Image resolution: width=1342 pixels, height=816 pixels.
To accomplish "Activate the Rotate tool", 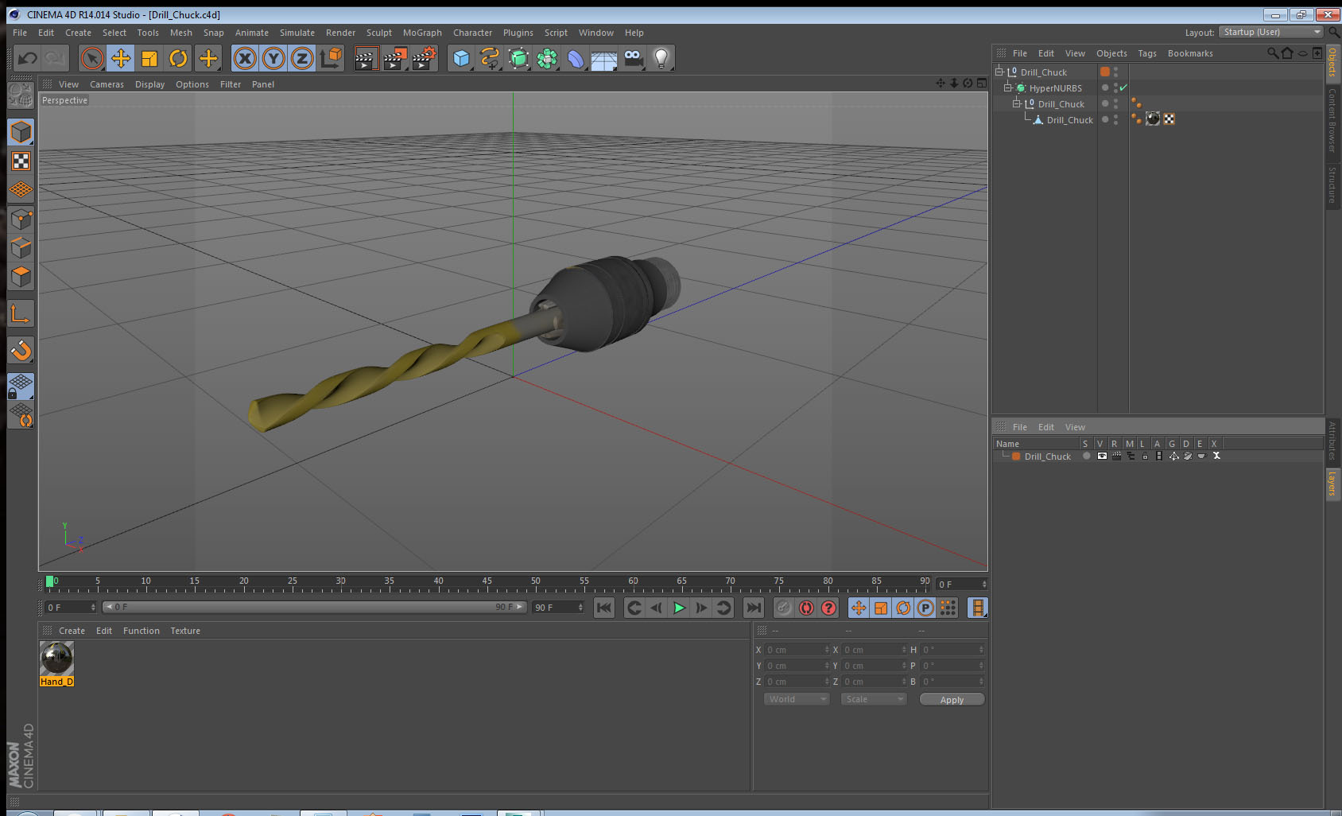I will pyautogui.click(x=178, y=58).
